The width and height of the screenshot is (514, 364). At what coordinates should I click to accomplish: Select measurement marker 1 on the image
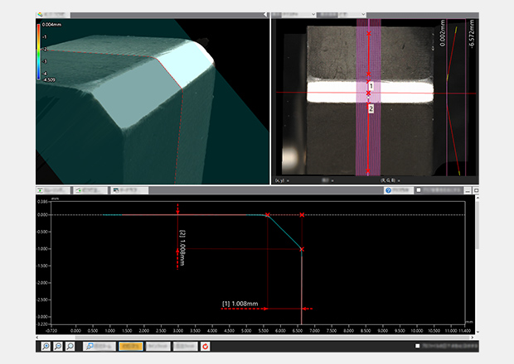tap(371, 86)
